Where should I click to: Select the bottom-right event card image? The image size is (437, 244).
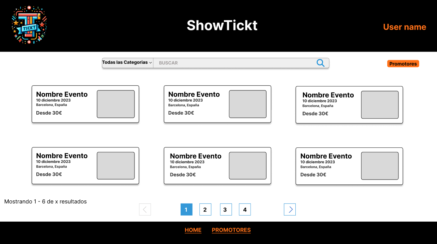click(380, 166)
